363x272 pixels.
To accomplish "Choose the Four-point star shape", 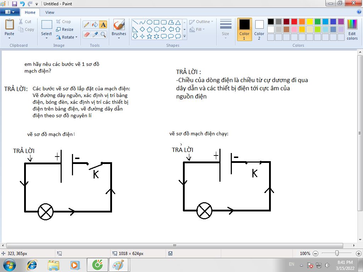I will coord(143,36).
